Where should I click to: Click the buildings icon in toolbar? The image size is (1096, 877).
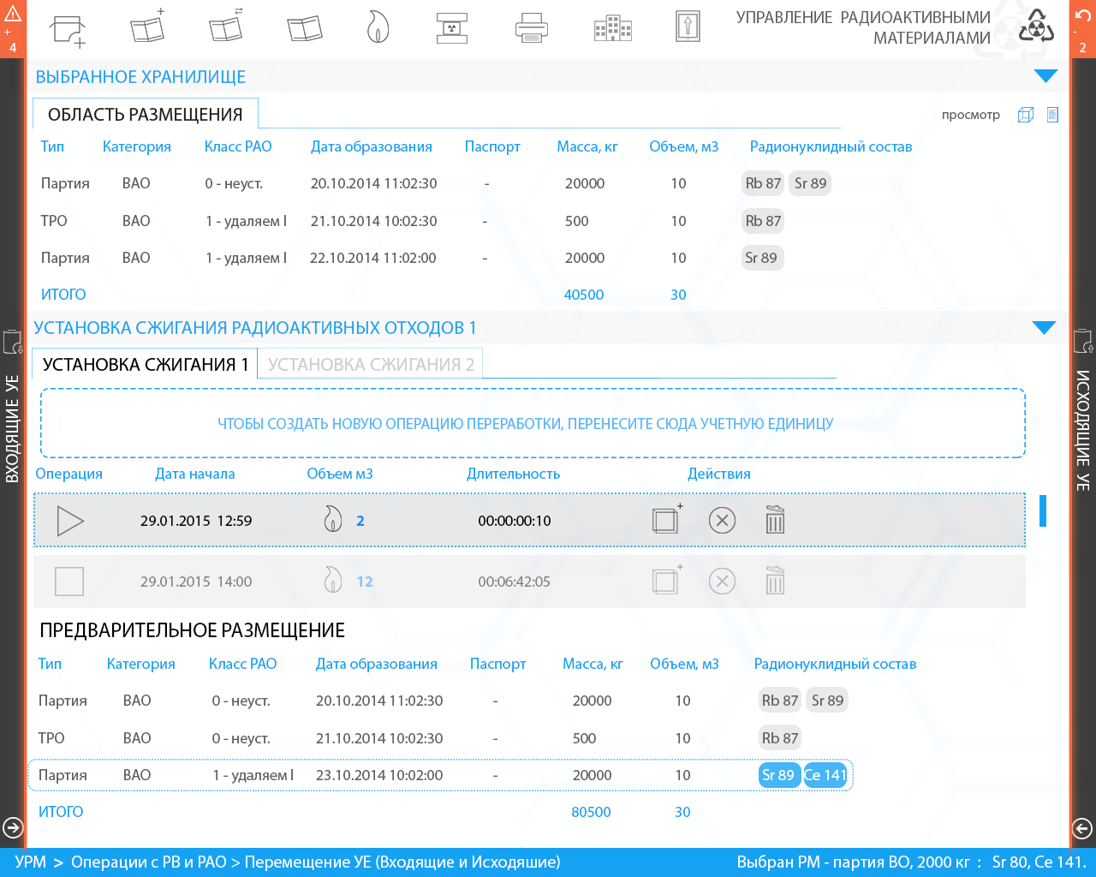(612, 29)
